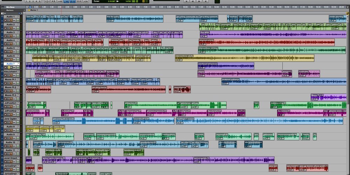Solo the Audio 2 track
The height and width of the screenshot is (175, 350).
(9, 28)
